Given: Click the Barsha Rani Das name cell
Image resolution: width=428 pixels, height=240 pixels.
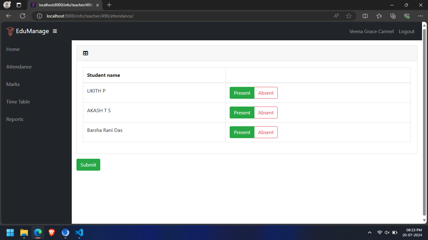Looking at the screenshot, I should tap(154, 132).
